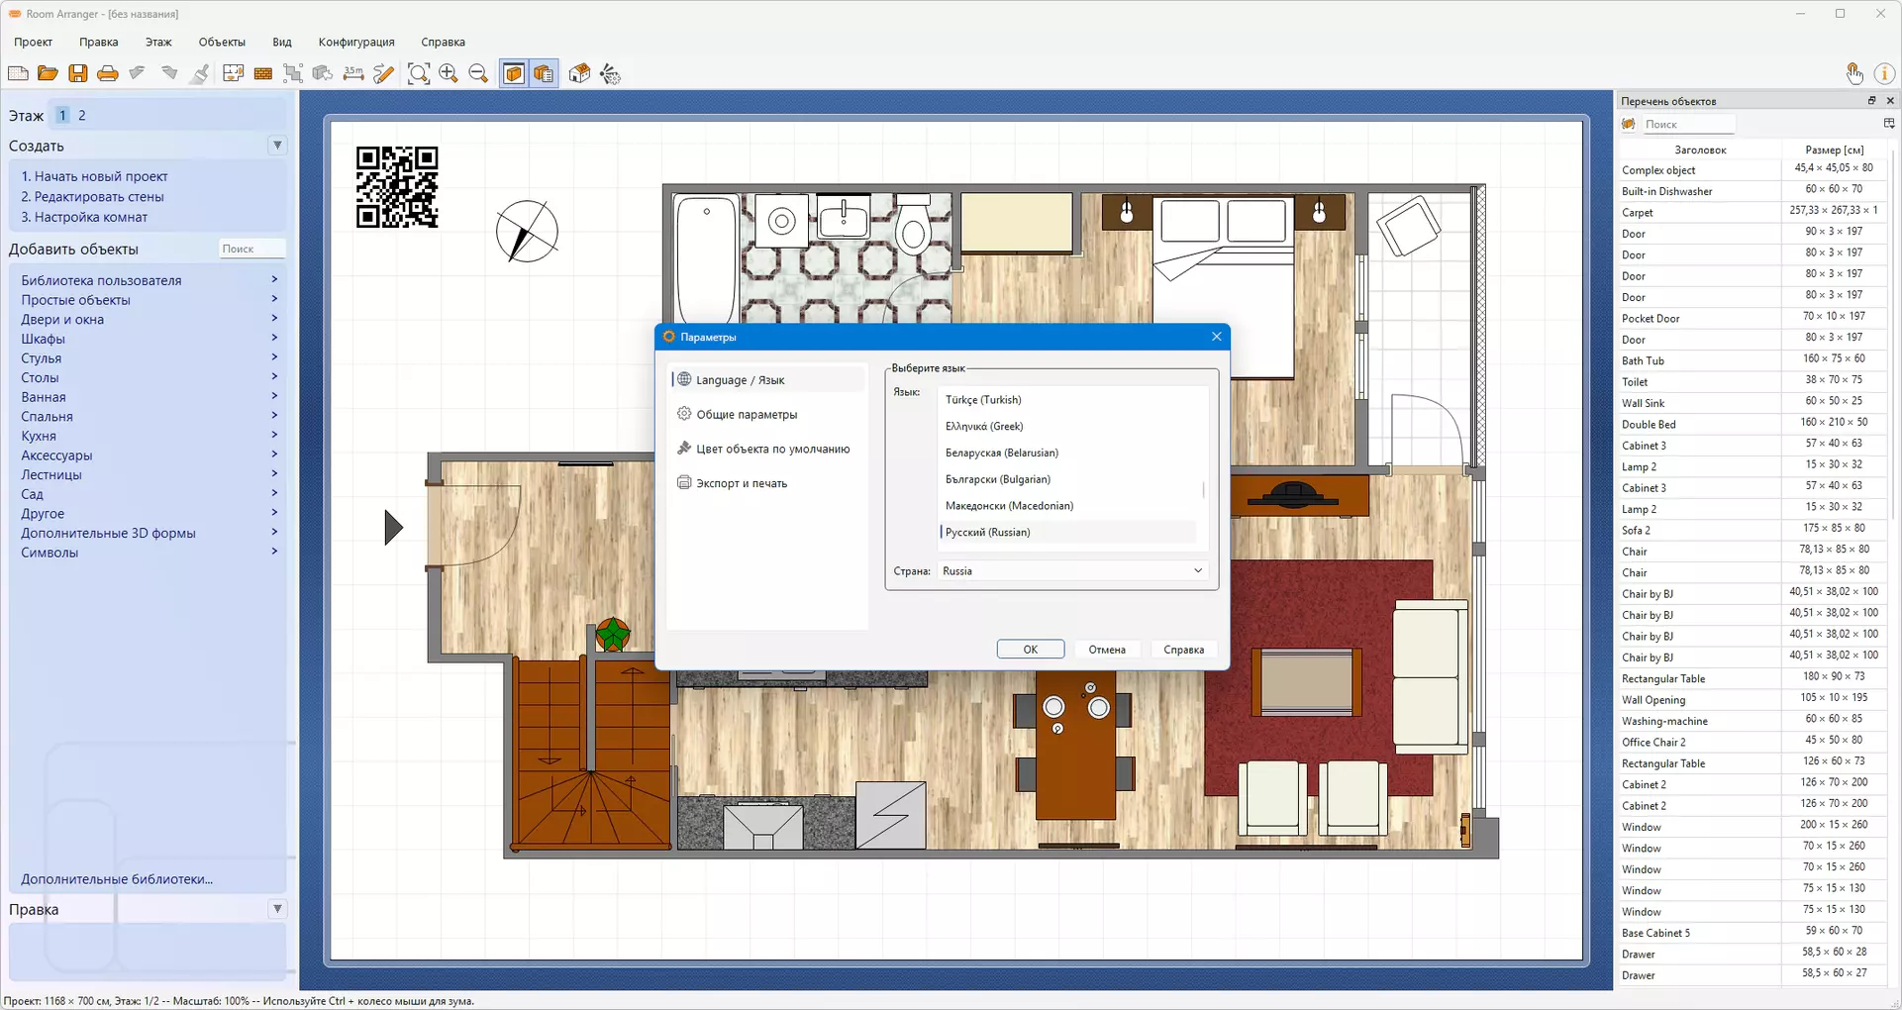Open the 3D house view icon
The width and height of the screenshot is (1902, 1010).
(x=580, y=73)
